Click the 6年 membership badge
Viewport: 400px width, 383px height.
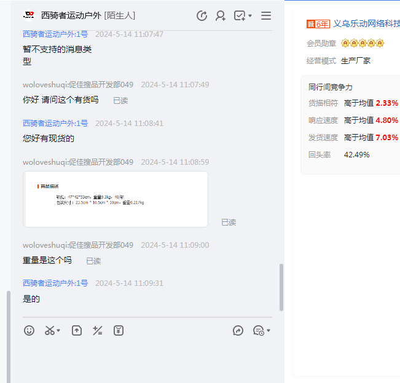coord(318,24)
